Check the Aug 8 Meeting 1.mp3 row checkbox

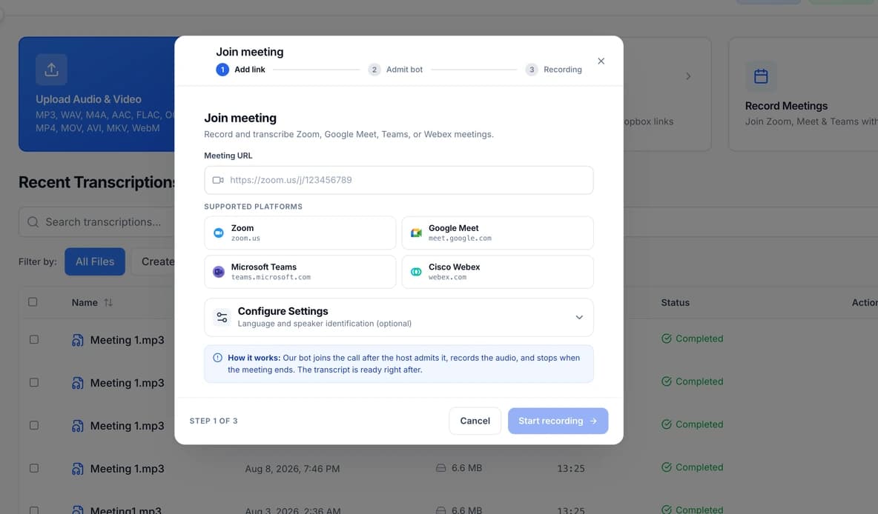(34, 468)
